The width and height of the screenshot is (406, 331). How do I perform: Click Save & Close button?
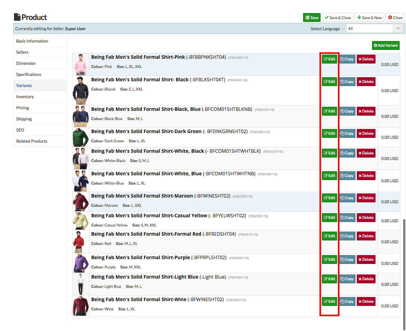point(338,17)
